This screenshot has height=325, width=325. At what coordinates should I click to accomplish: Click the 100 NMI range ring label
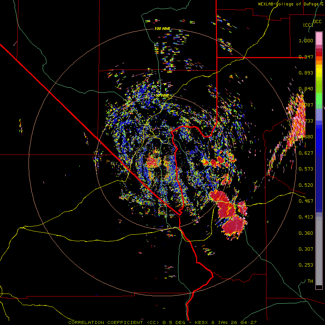[162, 29]
